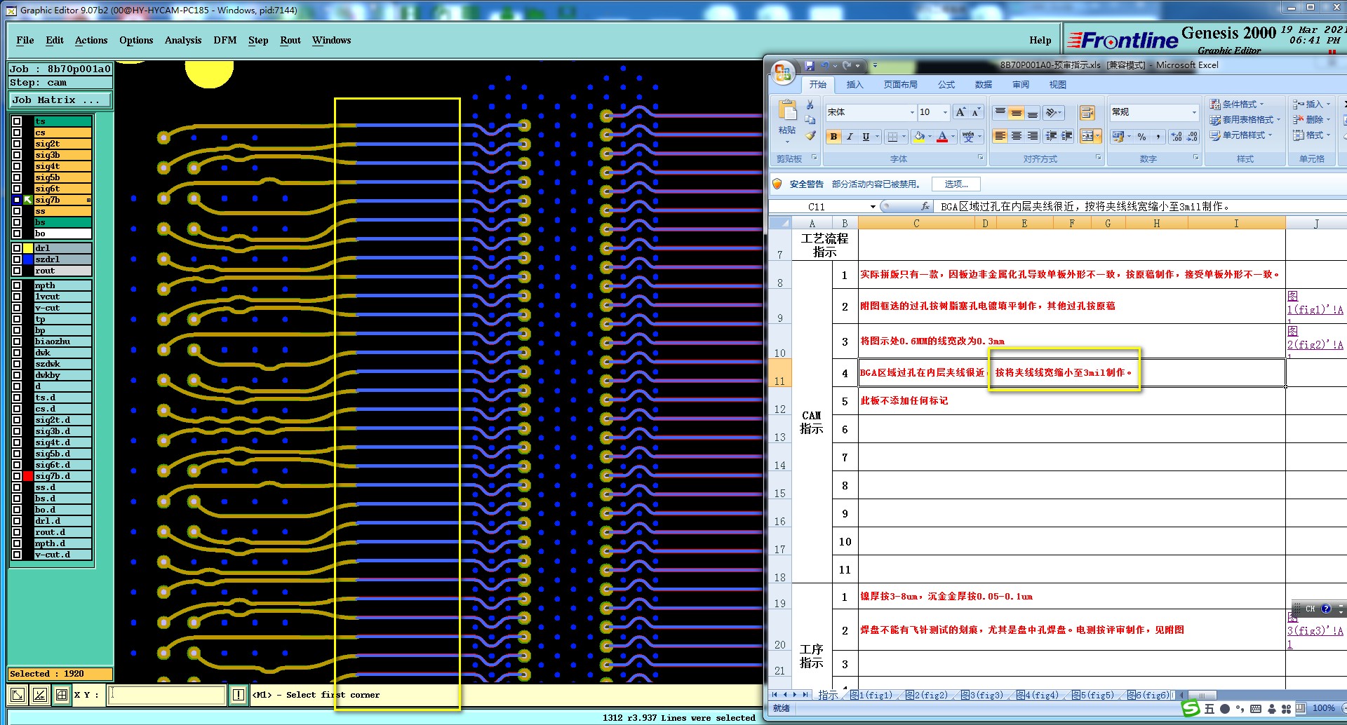Switch to the 页面布局 ribbon tab

[900, 85]
